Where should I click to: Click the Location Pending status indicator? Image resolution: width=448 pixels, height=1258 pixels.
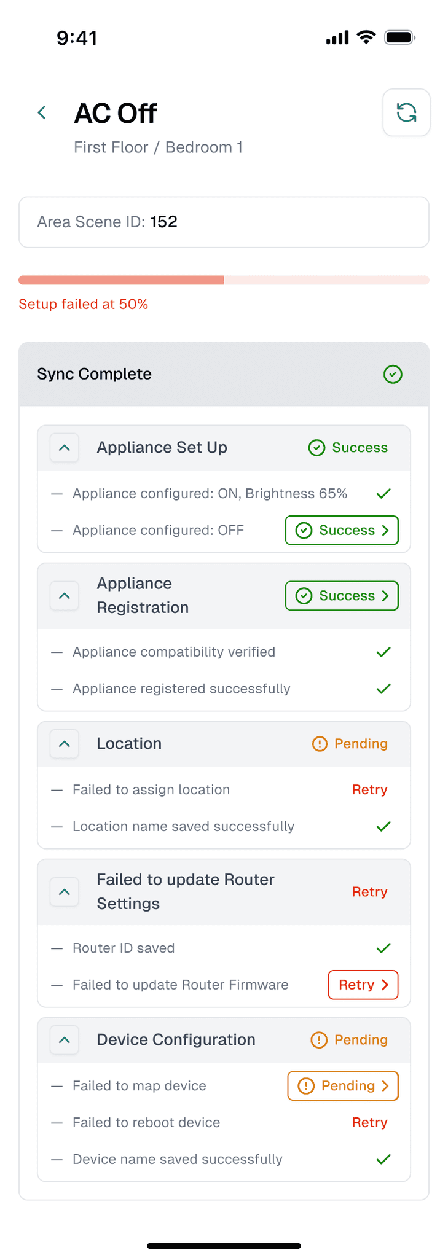(350, 744)
